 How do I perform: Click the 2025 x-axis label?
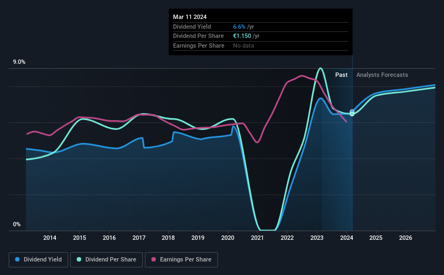pos(376,238)
